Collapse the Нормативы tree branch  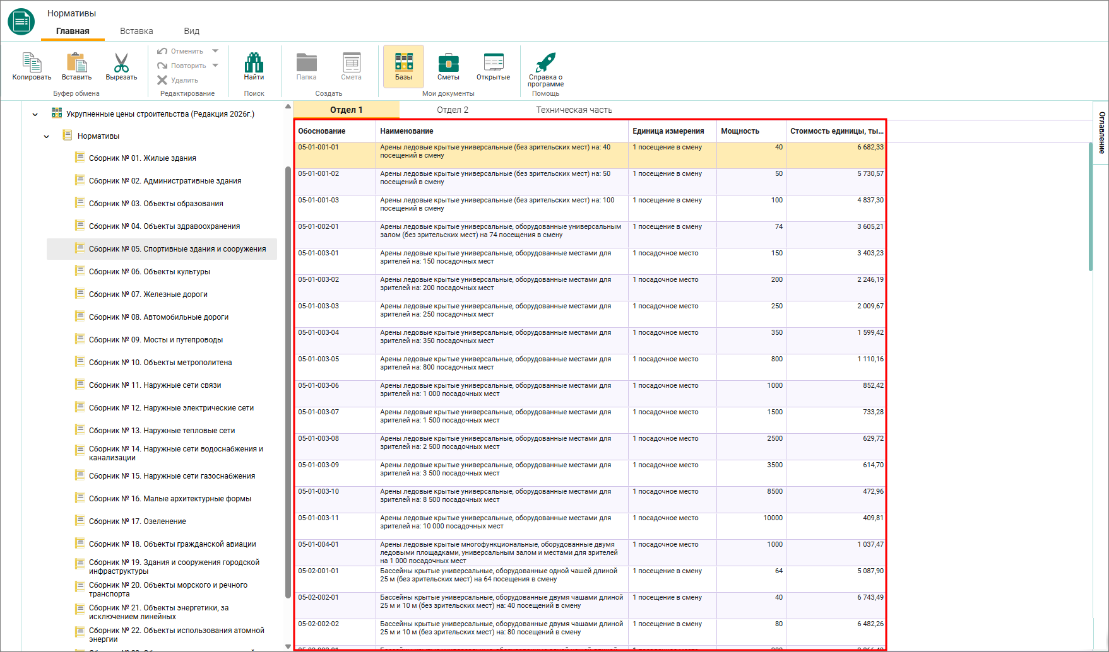(47, 136)
